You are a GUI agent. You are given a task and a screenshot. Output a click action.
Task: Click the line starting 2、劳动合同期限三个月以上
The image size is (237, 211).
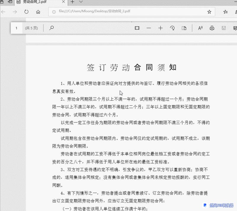point(134,99)
